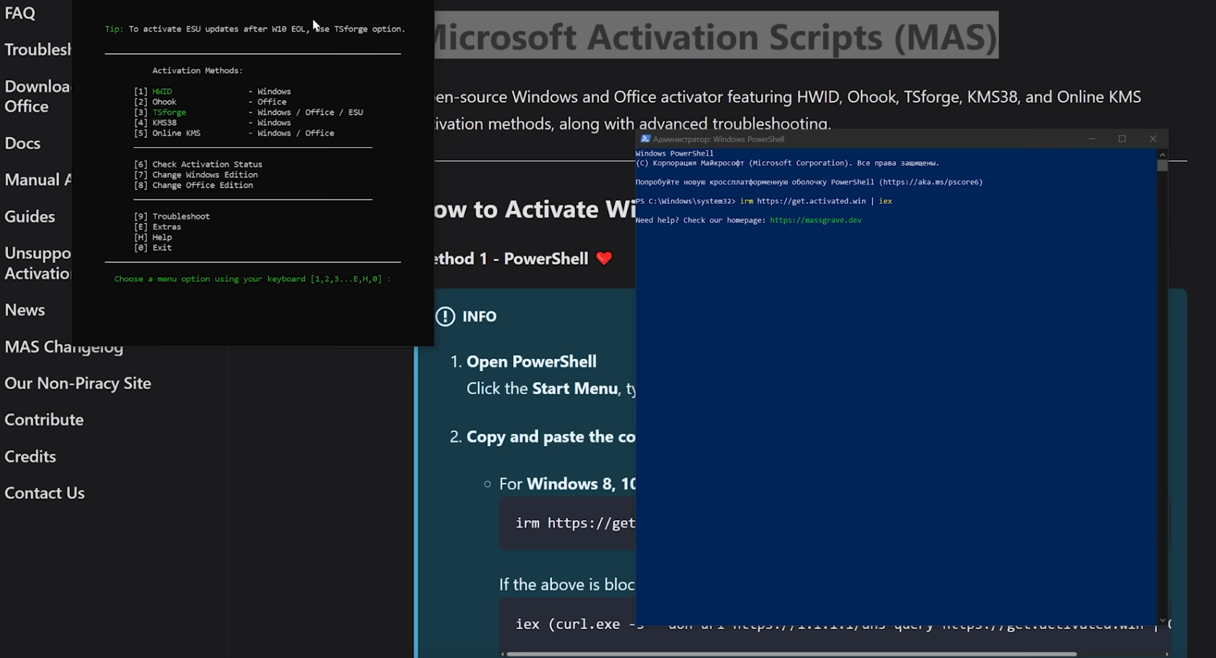Screen dimensions: 1216x658
Task: Click the PowerShell window title icon
Action: [645, 139]
